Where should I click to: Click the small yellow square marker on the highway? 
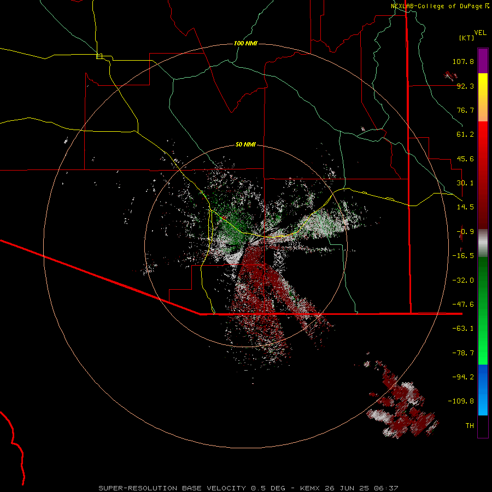(x=99, y=56)
